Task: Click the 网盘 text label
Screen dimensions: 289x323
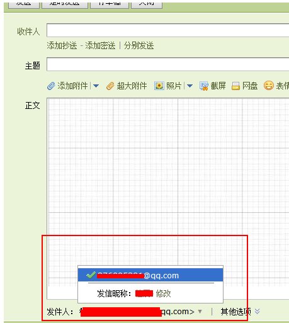Action: coord(250,86)
